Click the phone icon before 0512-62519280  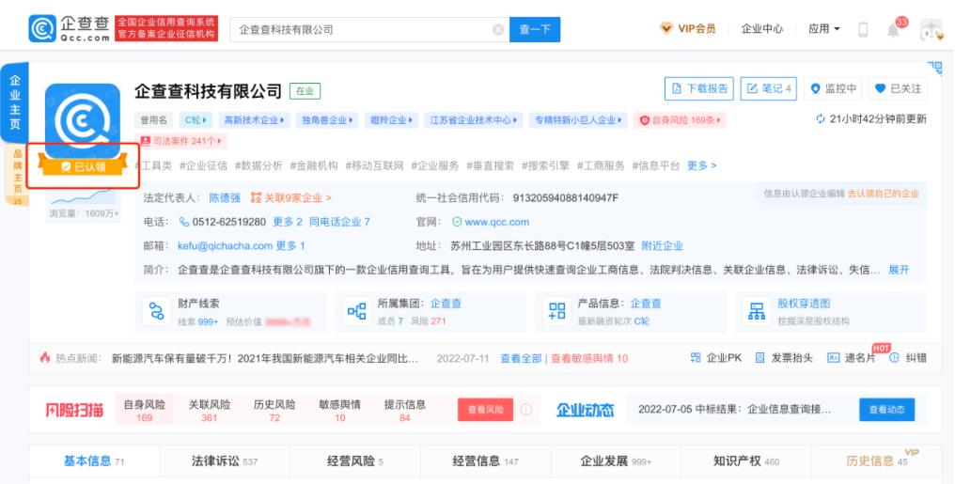pos(184,222)
